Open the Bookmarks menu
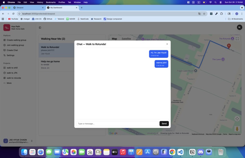Screen dimensions: 245x158 pos(51,2)
